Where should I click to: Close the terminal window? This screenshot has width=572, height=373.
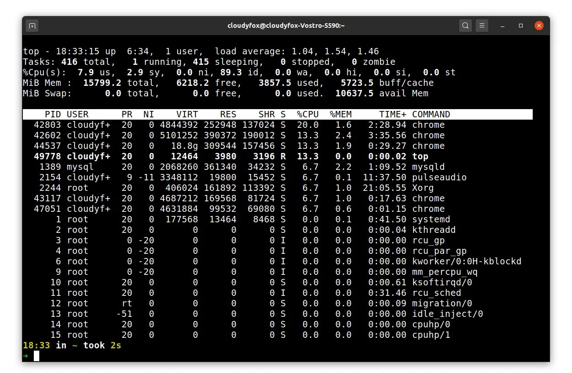coord(539,26)
